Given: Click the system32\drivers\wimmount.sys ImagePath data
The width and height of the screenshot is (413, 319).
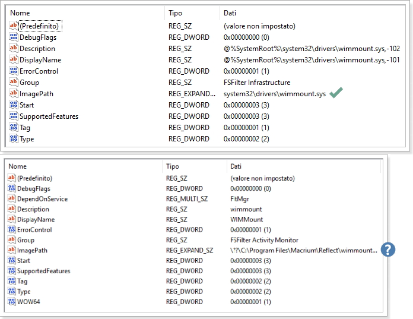Looking at the screenshot, I should coord(275,94).
